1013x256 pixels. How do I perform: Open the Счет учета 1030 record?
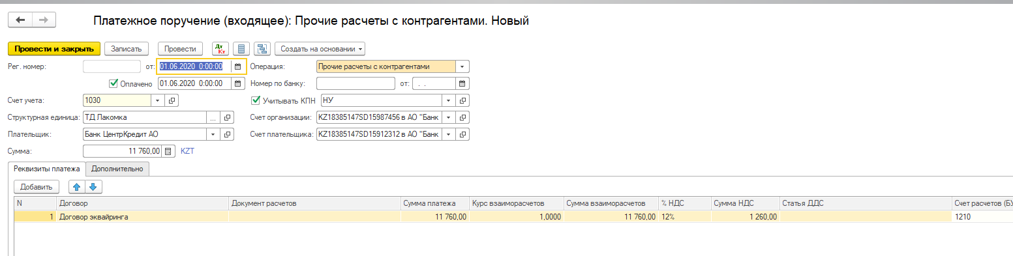tap(172, 100)
